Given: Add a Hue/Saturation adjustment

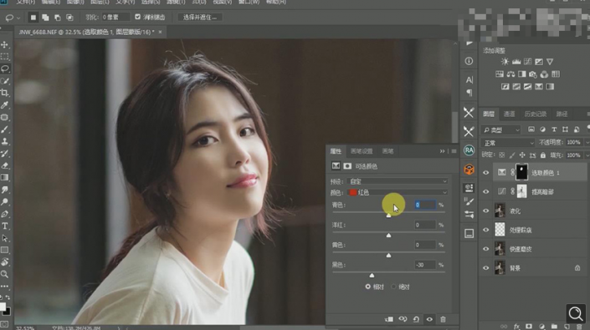Looking at the screenshot, I should [x=500, y=74].
